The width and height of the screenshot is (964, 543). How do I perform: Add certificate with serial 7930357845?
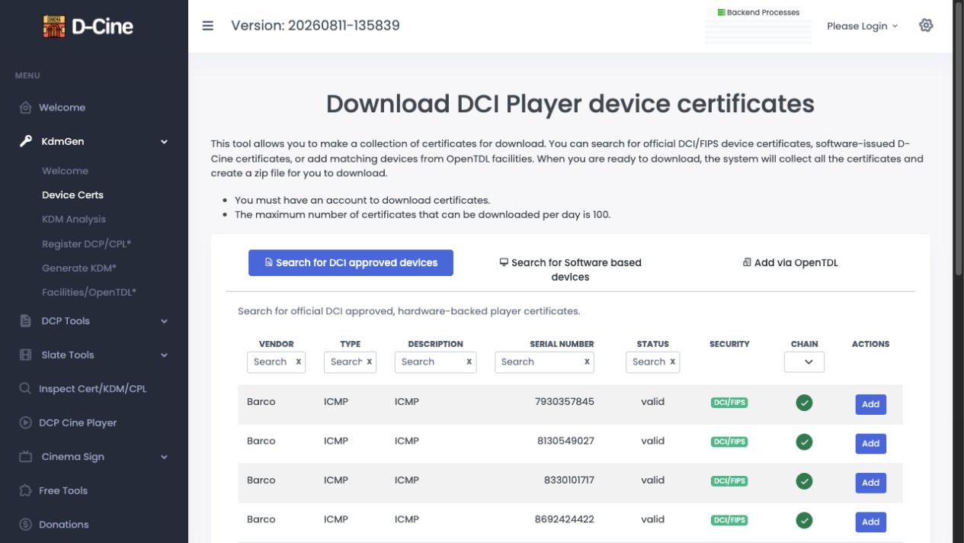pos(870,404)
